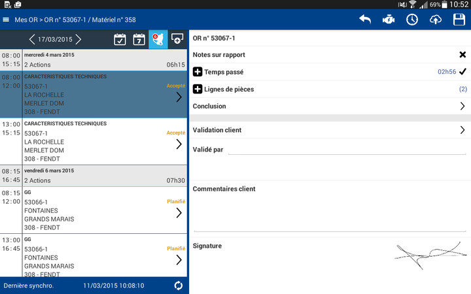Expand Lignes de pièces with plus icon
This screenshot has width=471, height=294.
198,89
